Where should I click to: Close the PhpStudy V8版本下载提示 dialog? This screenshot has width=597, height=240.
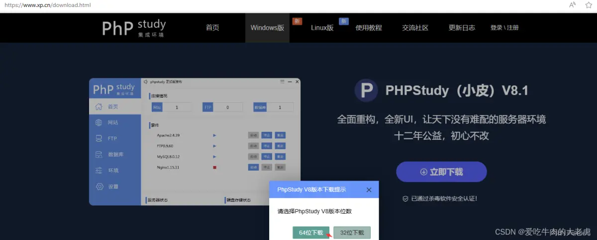coord(369,189)
